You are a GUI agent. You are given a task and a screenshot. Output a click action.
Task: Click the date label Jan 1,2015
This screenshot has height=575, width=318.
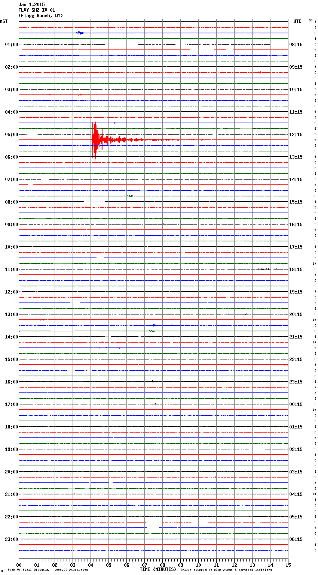point(31,4)
